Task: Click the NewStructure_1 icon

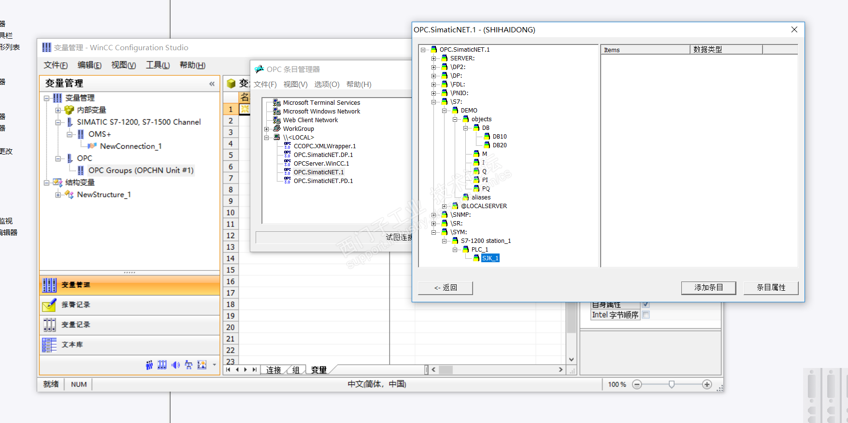Action: pos(69,195)
